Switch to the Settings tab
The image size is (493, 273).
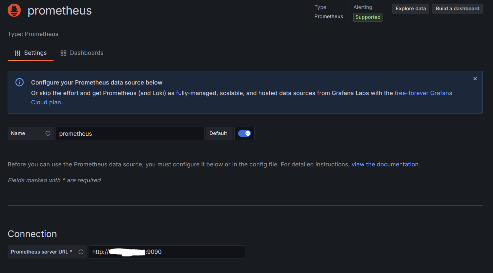pyautogui.click(x=31, y=53)
